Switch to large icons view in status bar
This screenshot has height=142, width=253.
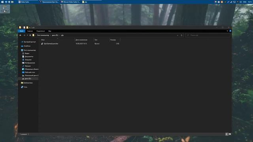pos(230,134)
